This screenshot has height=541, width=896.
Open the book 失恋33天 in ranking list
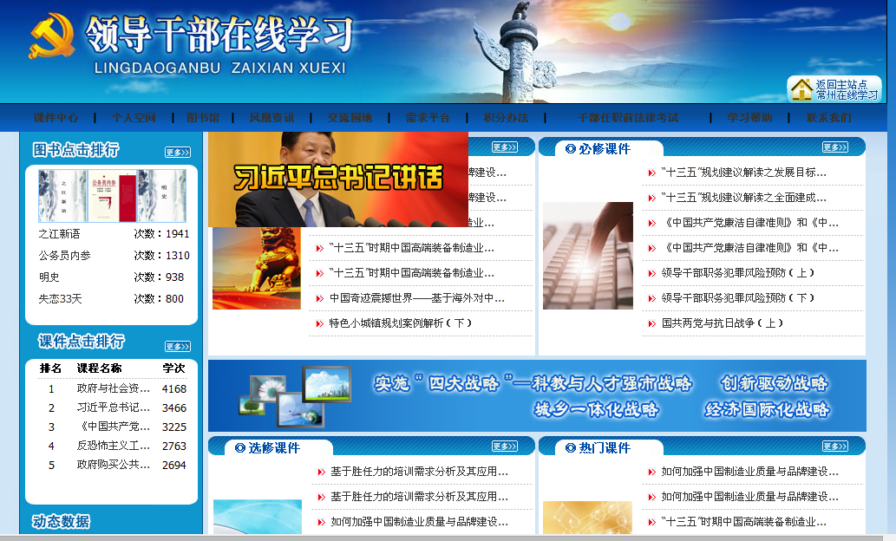tap(60, 299)
